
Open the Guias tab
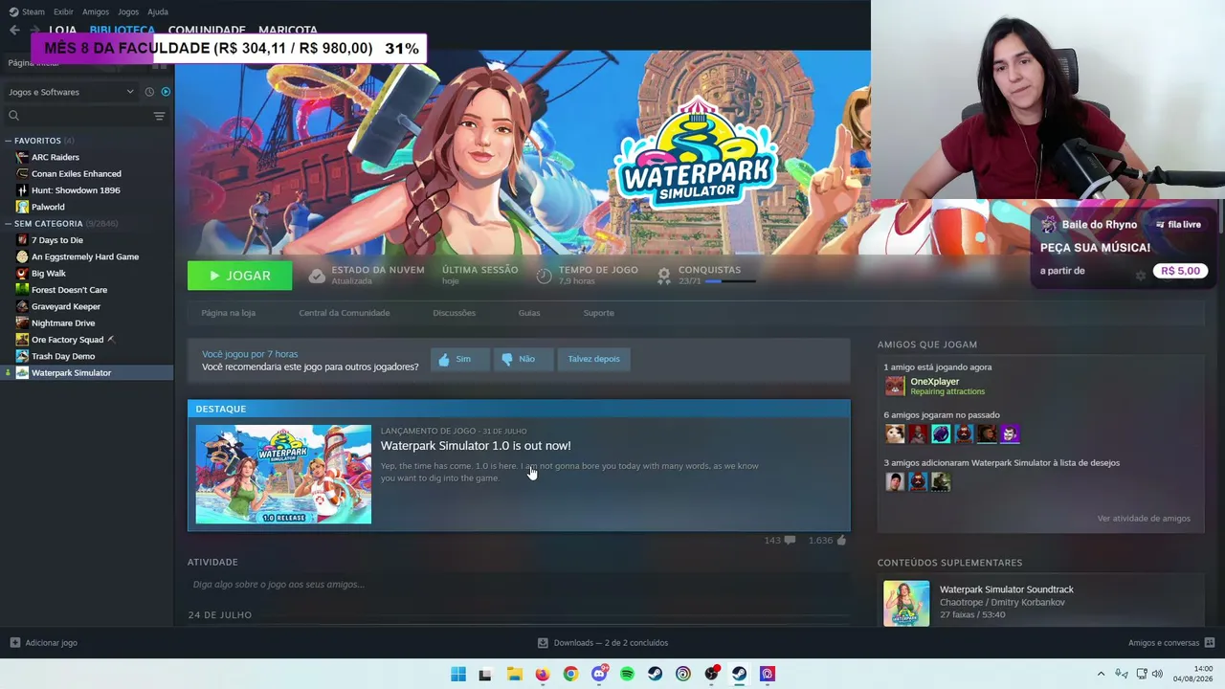coord(529,313)
